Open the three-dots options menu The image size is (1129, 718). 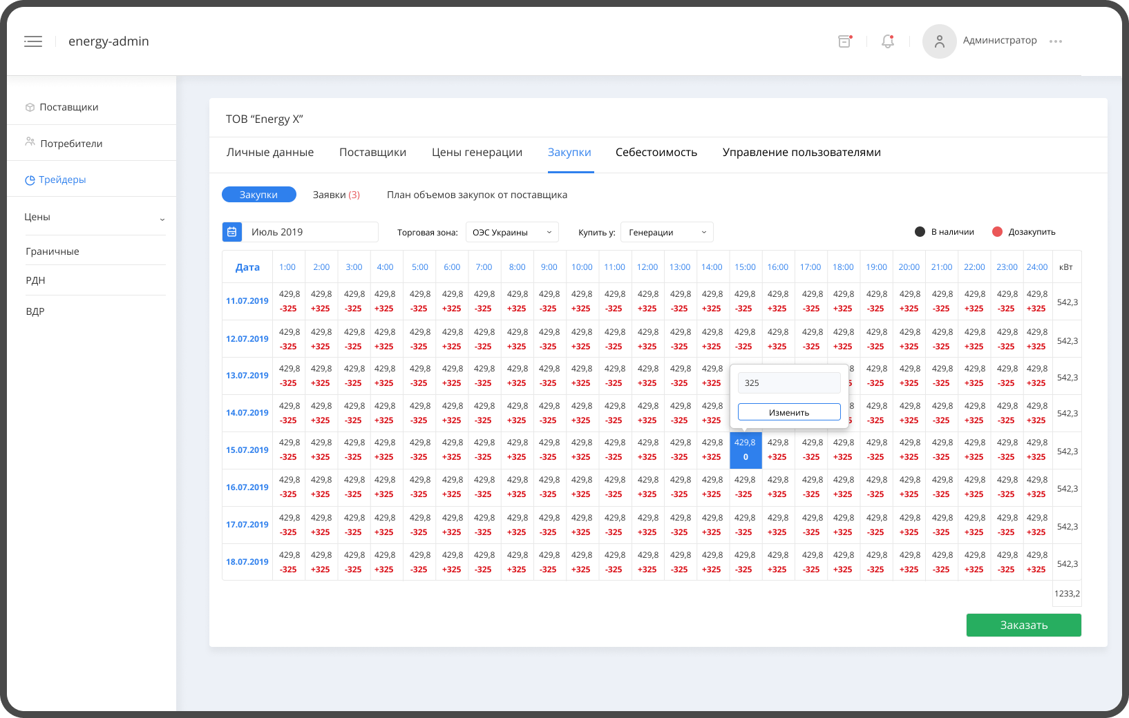pyautogui.click(x=1055, y=41)
